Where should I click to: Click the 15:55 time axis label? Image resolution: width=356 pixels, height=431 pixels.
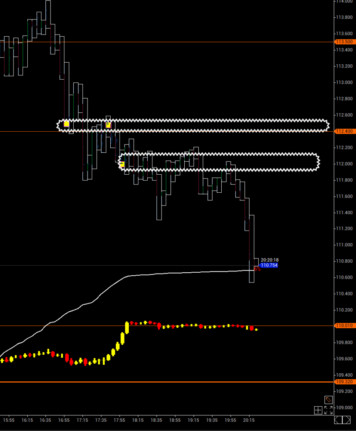click(x=8, y=420)
